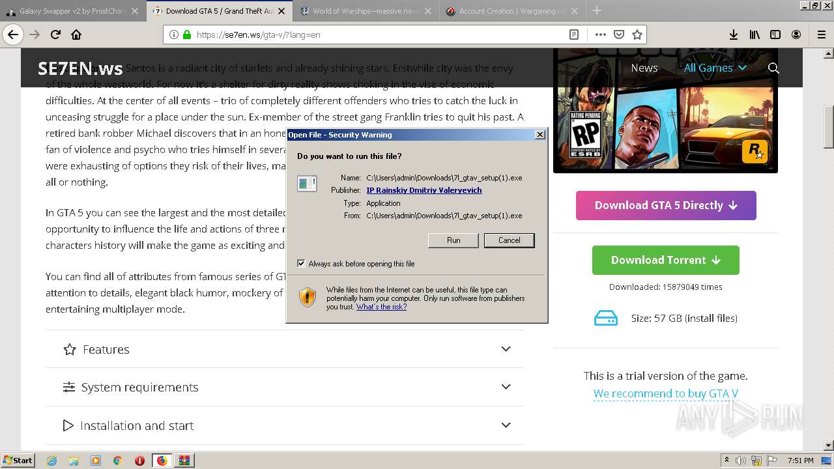Click Download GTA 5 Directly button

[666, 205]
